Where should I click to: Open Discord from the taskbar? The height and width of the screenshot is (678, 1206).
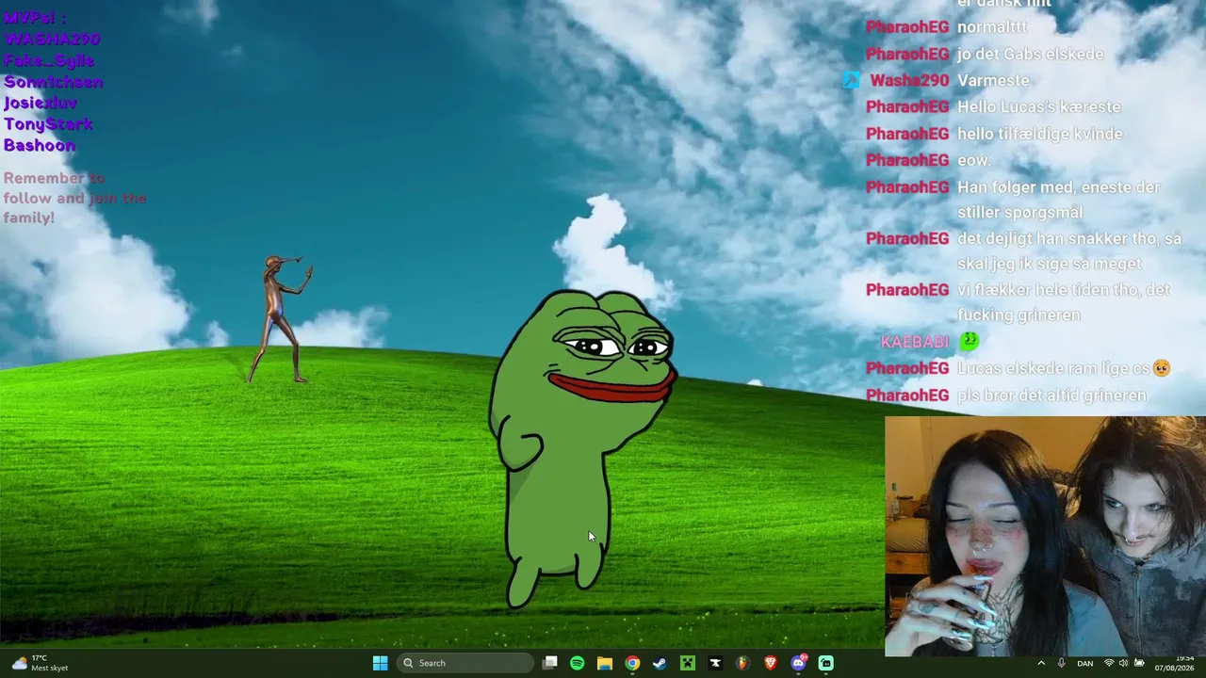798,663
